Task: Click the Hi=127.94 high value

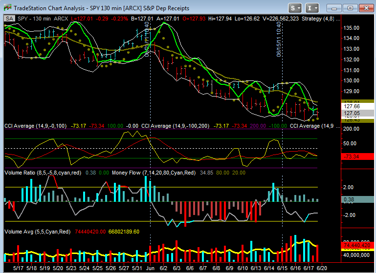Action: 220,19
